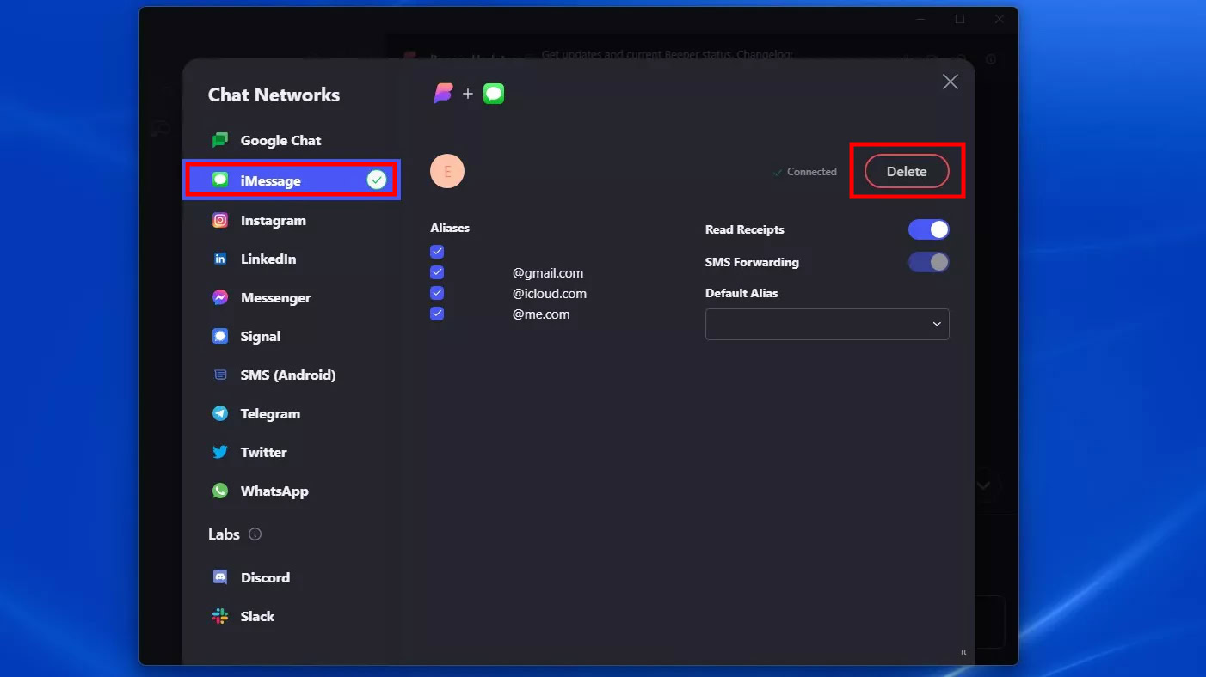Uncheck the @me.com alias checkbox
The height and width of the screenshot is (677, 1206).
click(437, 314)
